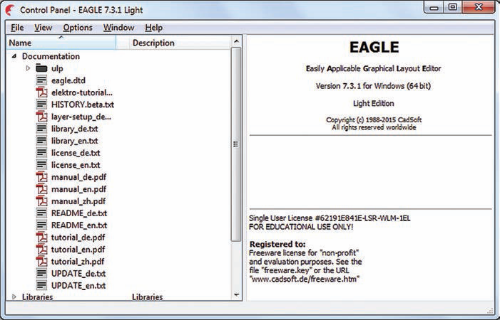Image resolution: width=500 pixels, height=320 pixels.
Task: Open the View menu
Action: click(43, 28)
